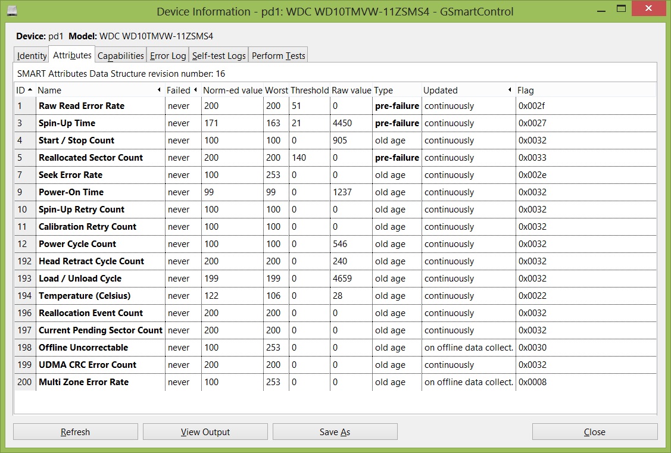Select the Spin-Up Retry Count row
Image resolution: width=671 pixels, height=453 pixels.
pos(335,210)
